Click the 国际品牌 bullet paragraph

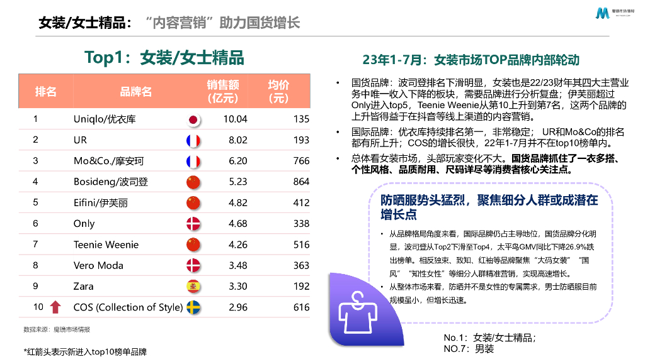488,138
